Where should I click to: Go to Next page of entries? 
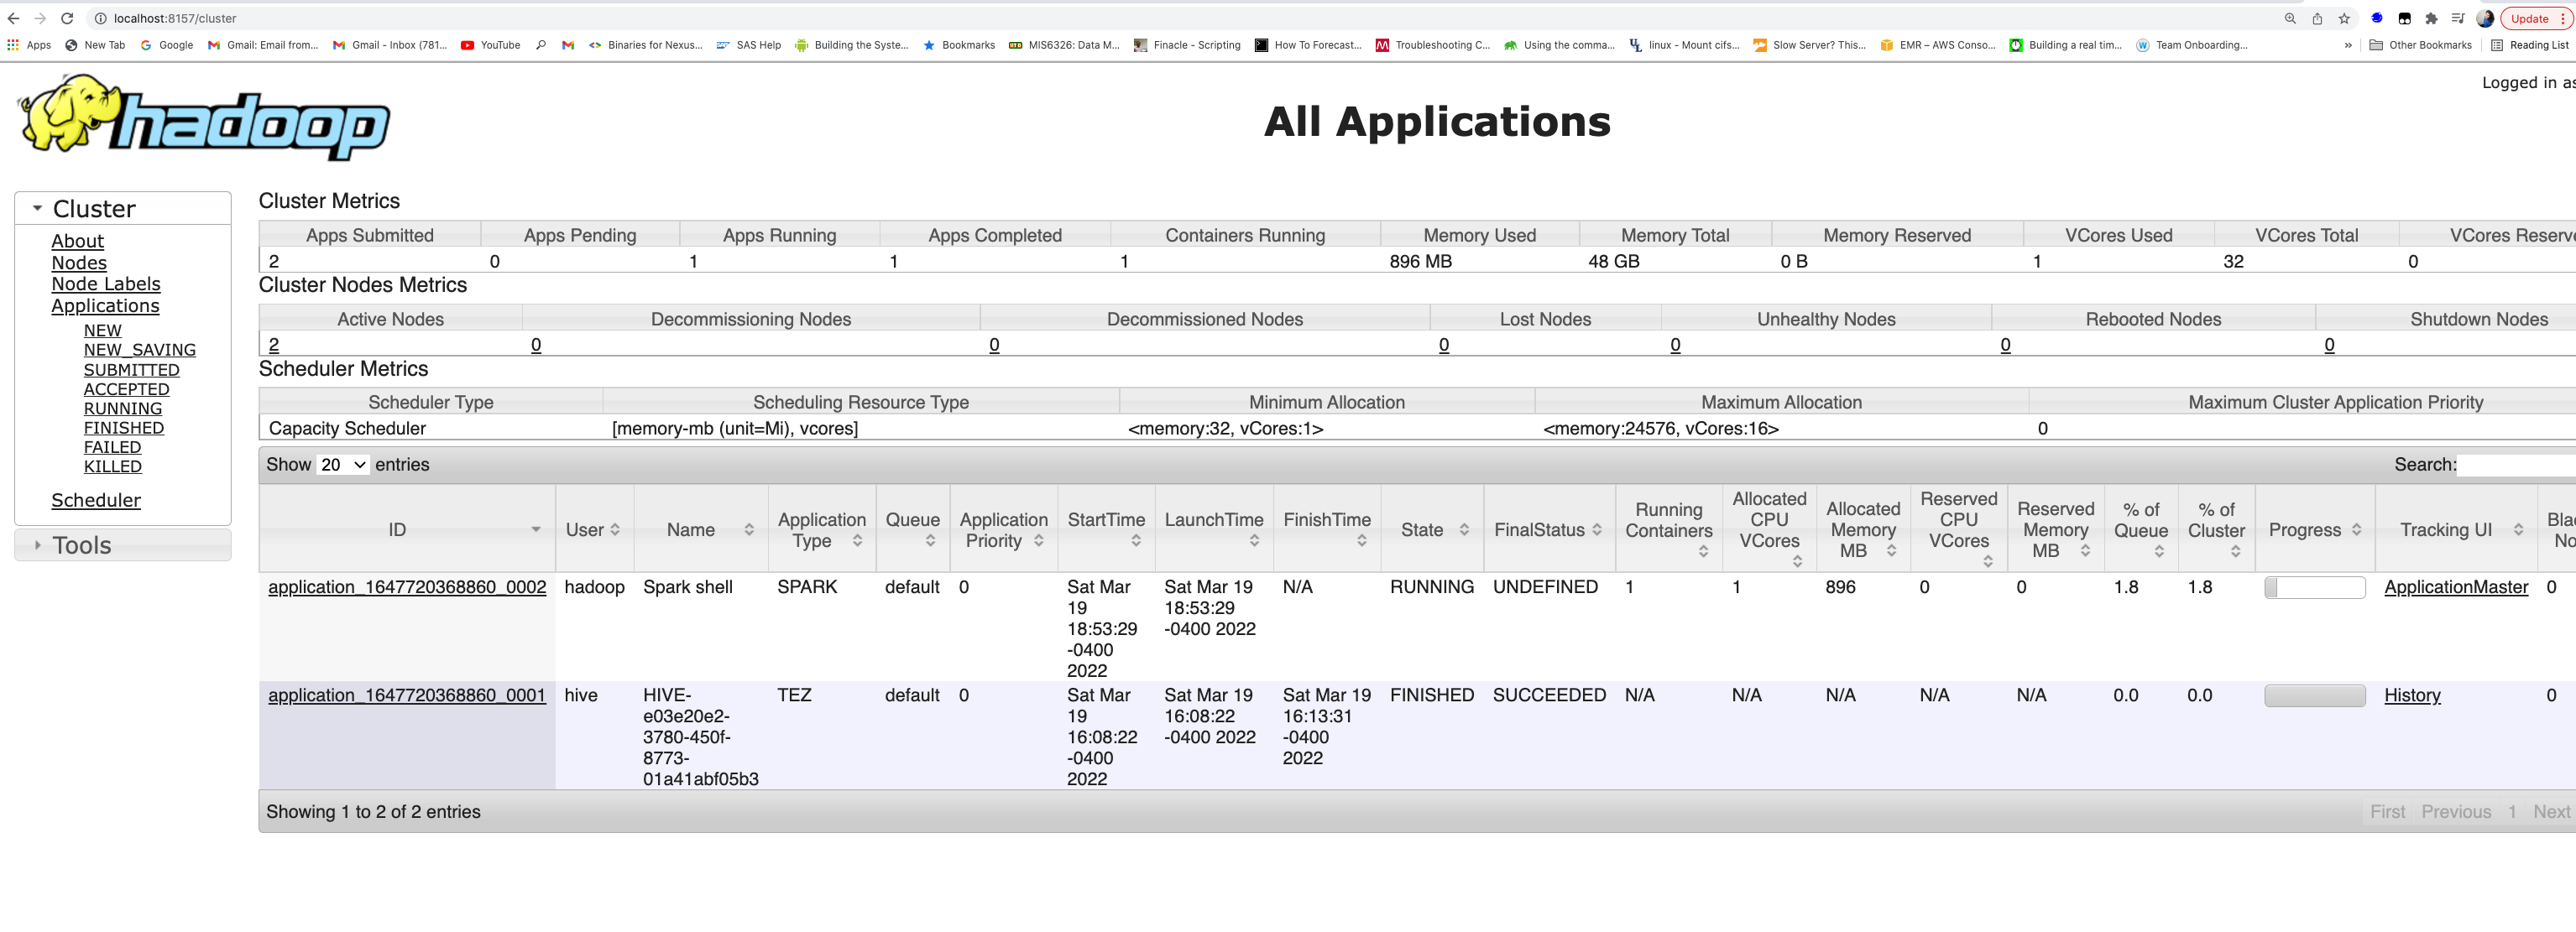click(2551, 812)
